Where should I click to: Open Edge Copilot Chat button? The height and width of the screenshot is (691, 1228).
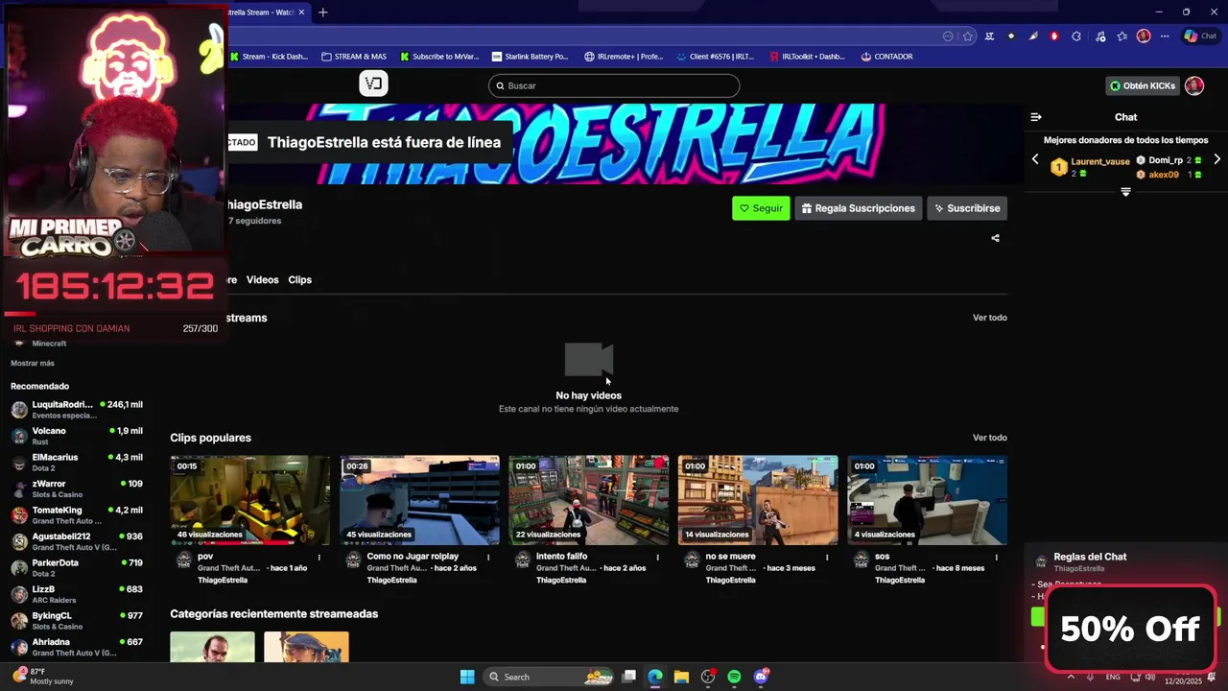pyautogui.click(x=1200, y=36)
